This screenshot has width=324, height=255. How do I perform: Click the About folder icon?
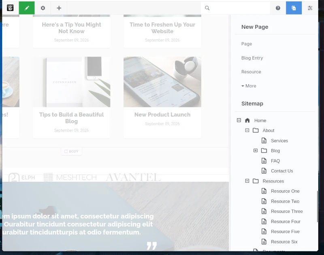point(256,130)
